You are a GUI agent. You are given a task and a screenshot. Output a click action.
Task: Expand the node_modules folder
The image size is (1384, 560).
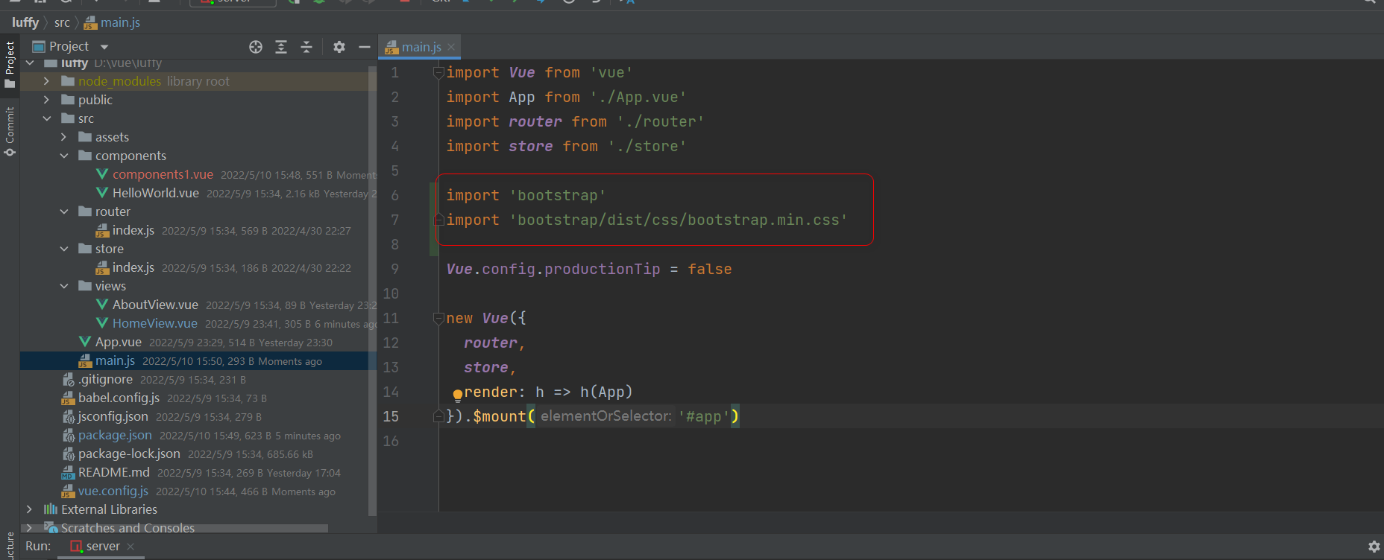[x=46, y=81]
